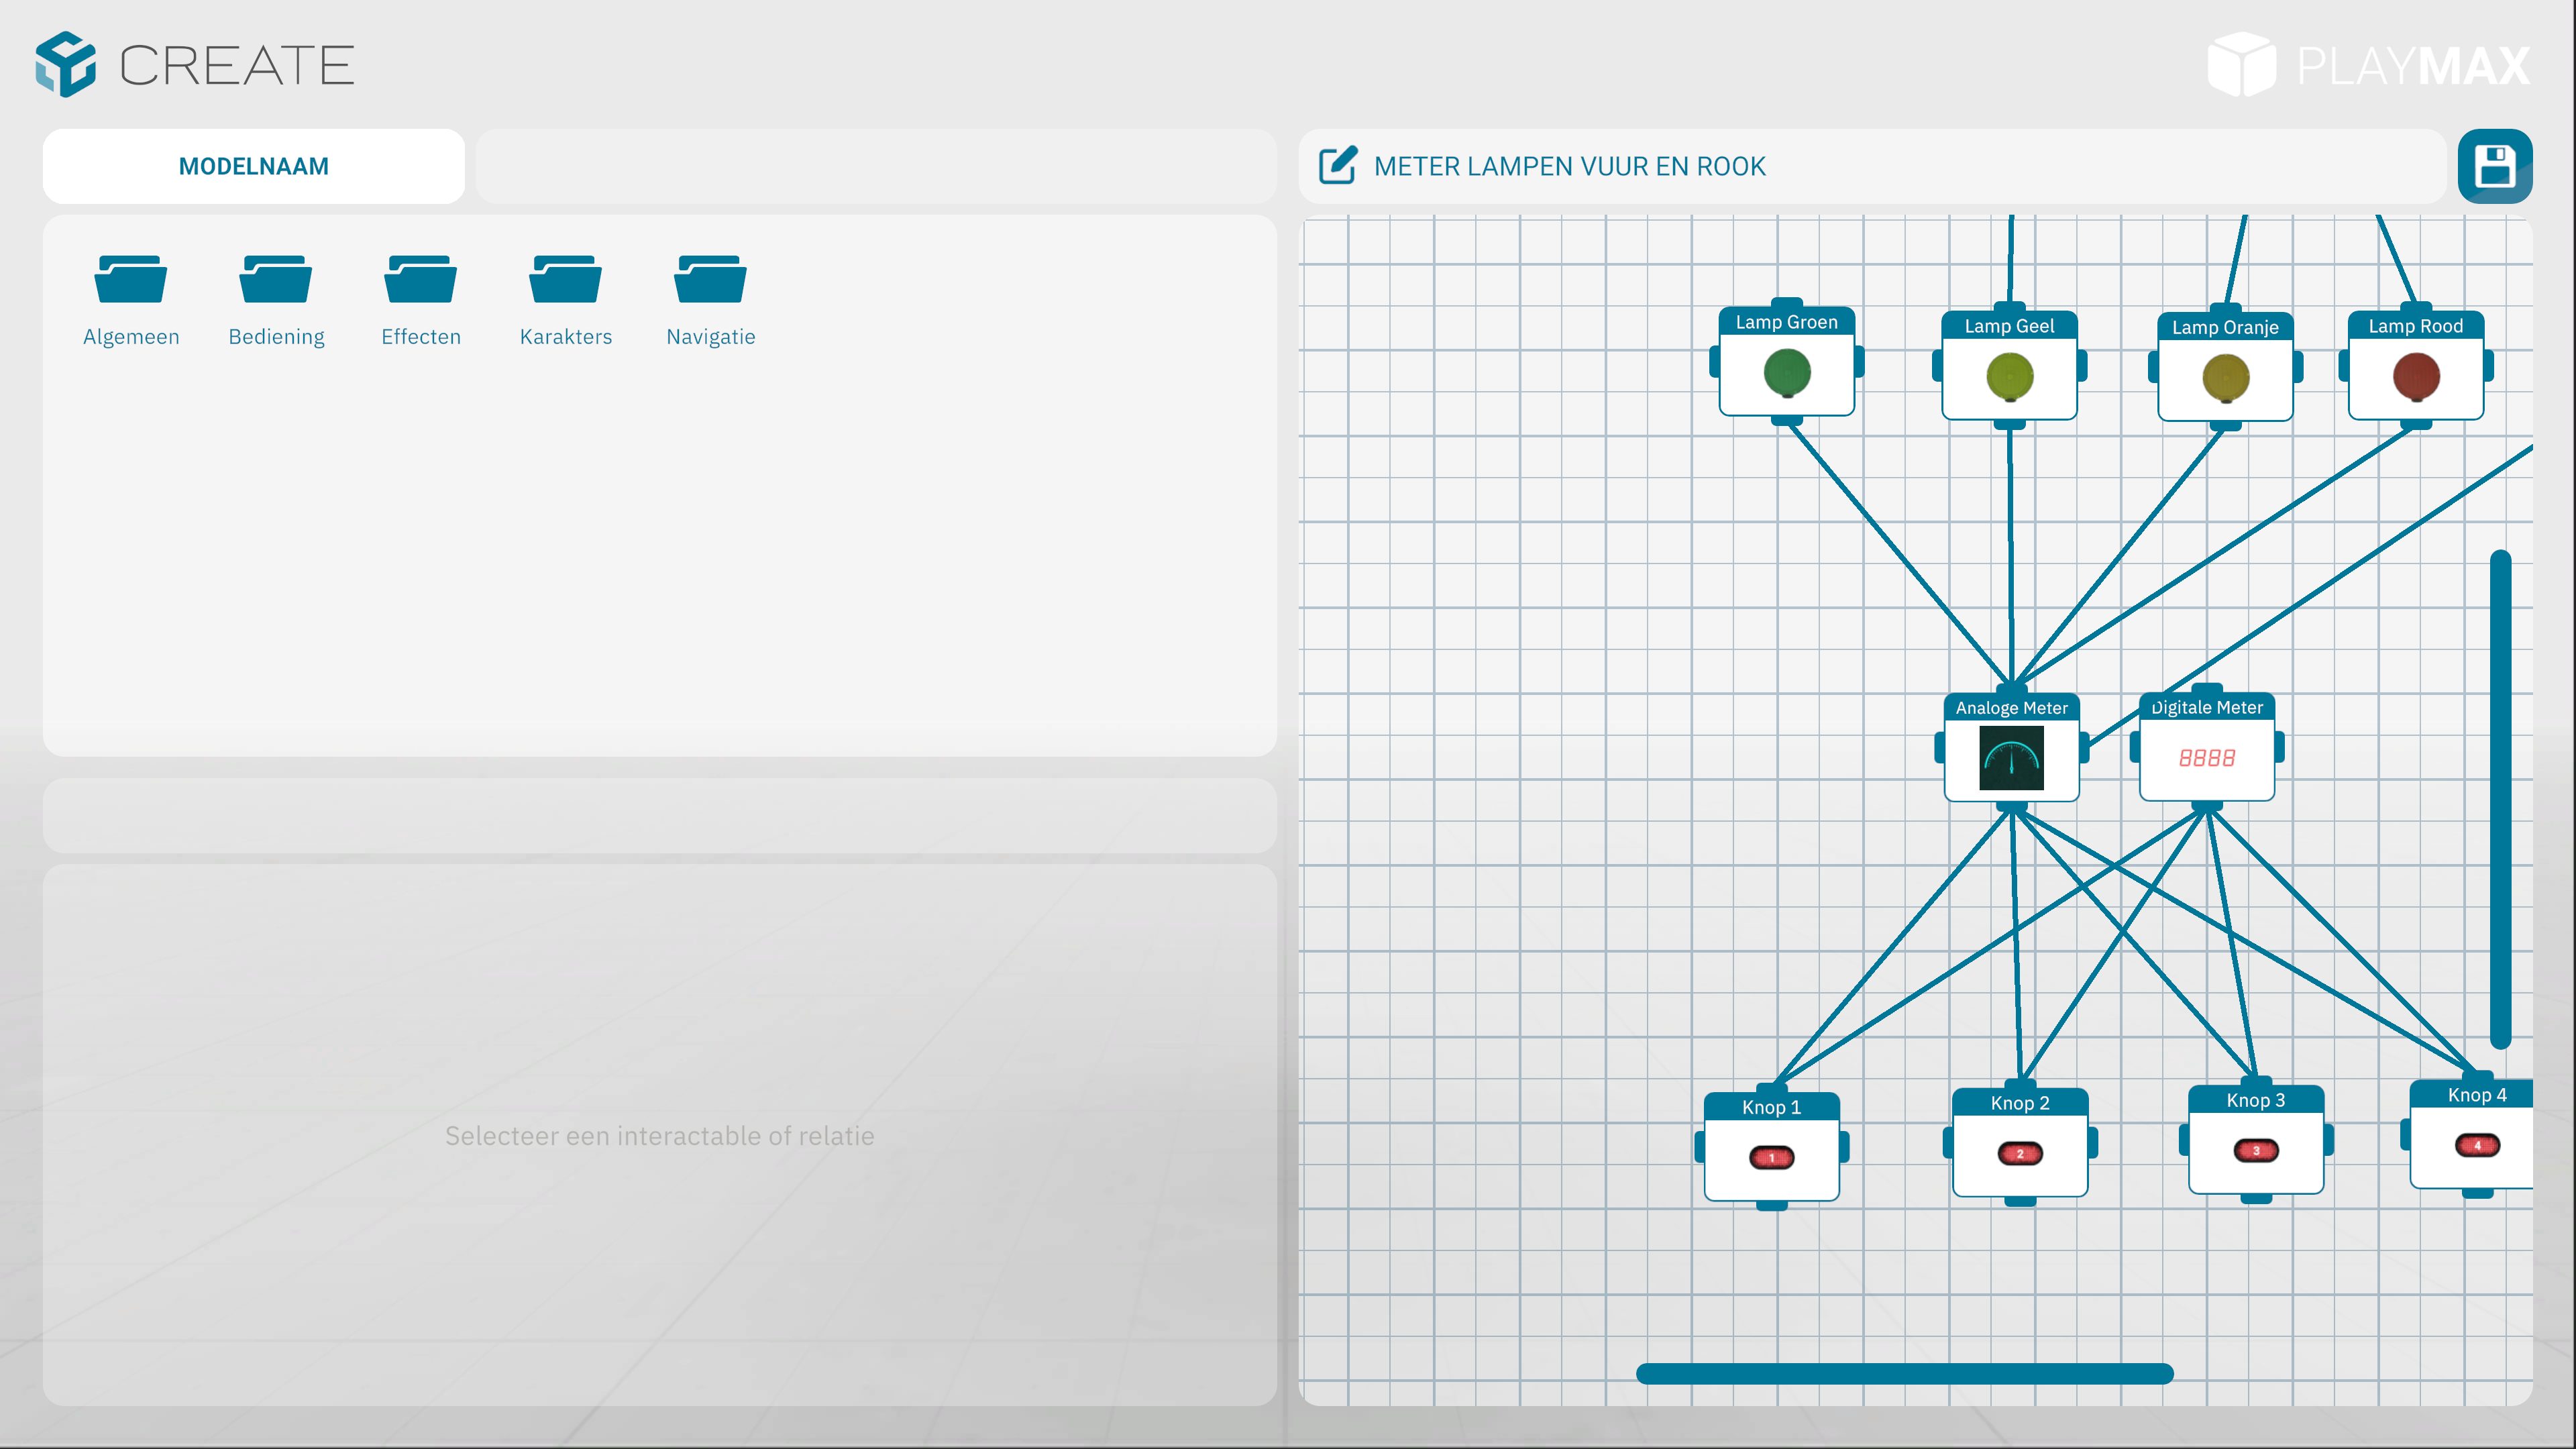Open the Navigatie folder

710,280
